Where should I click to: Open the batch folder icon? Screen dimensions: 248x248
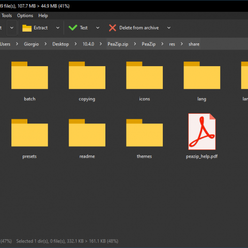click(29, 75)
